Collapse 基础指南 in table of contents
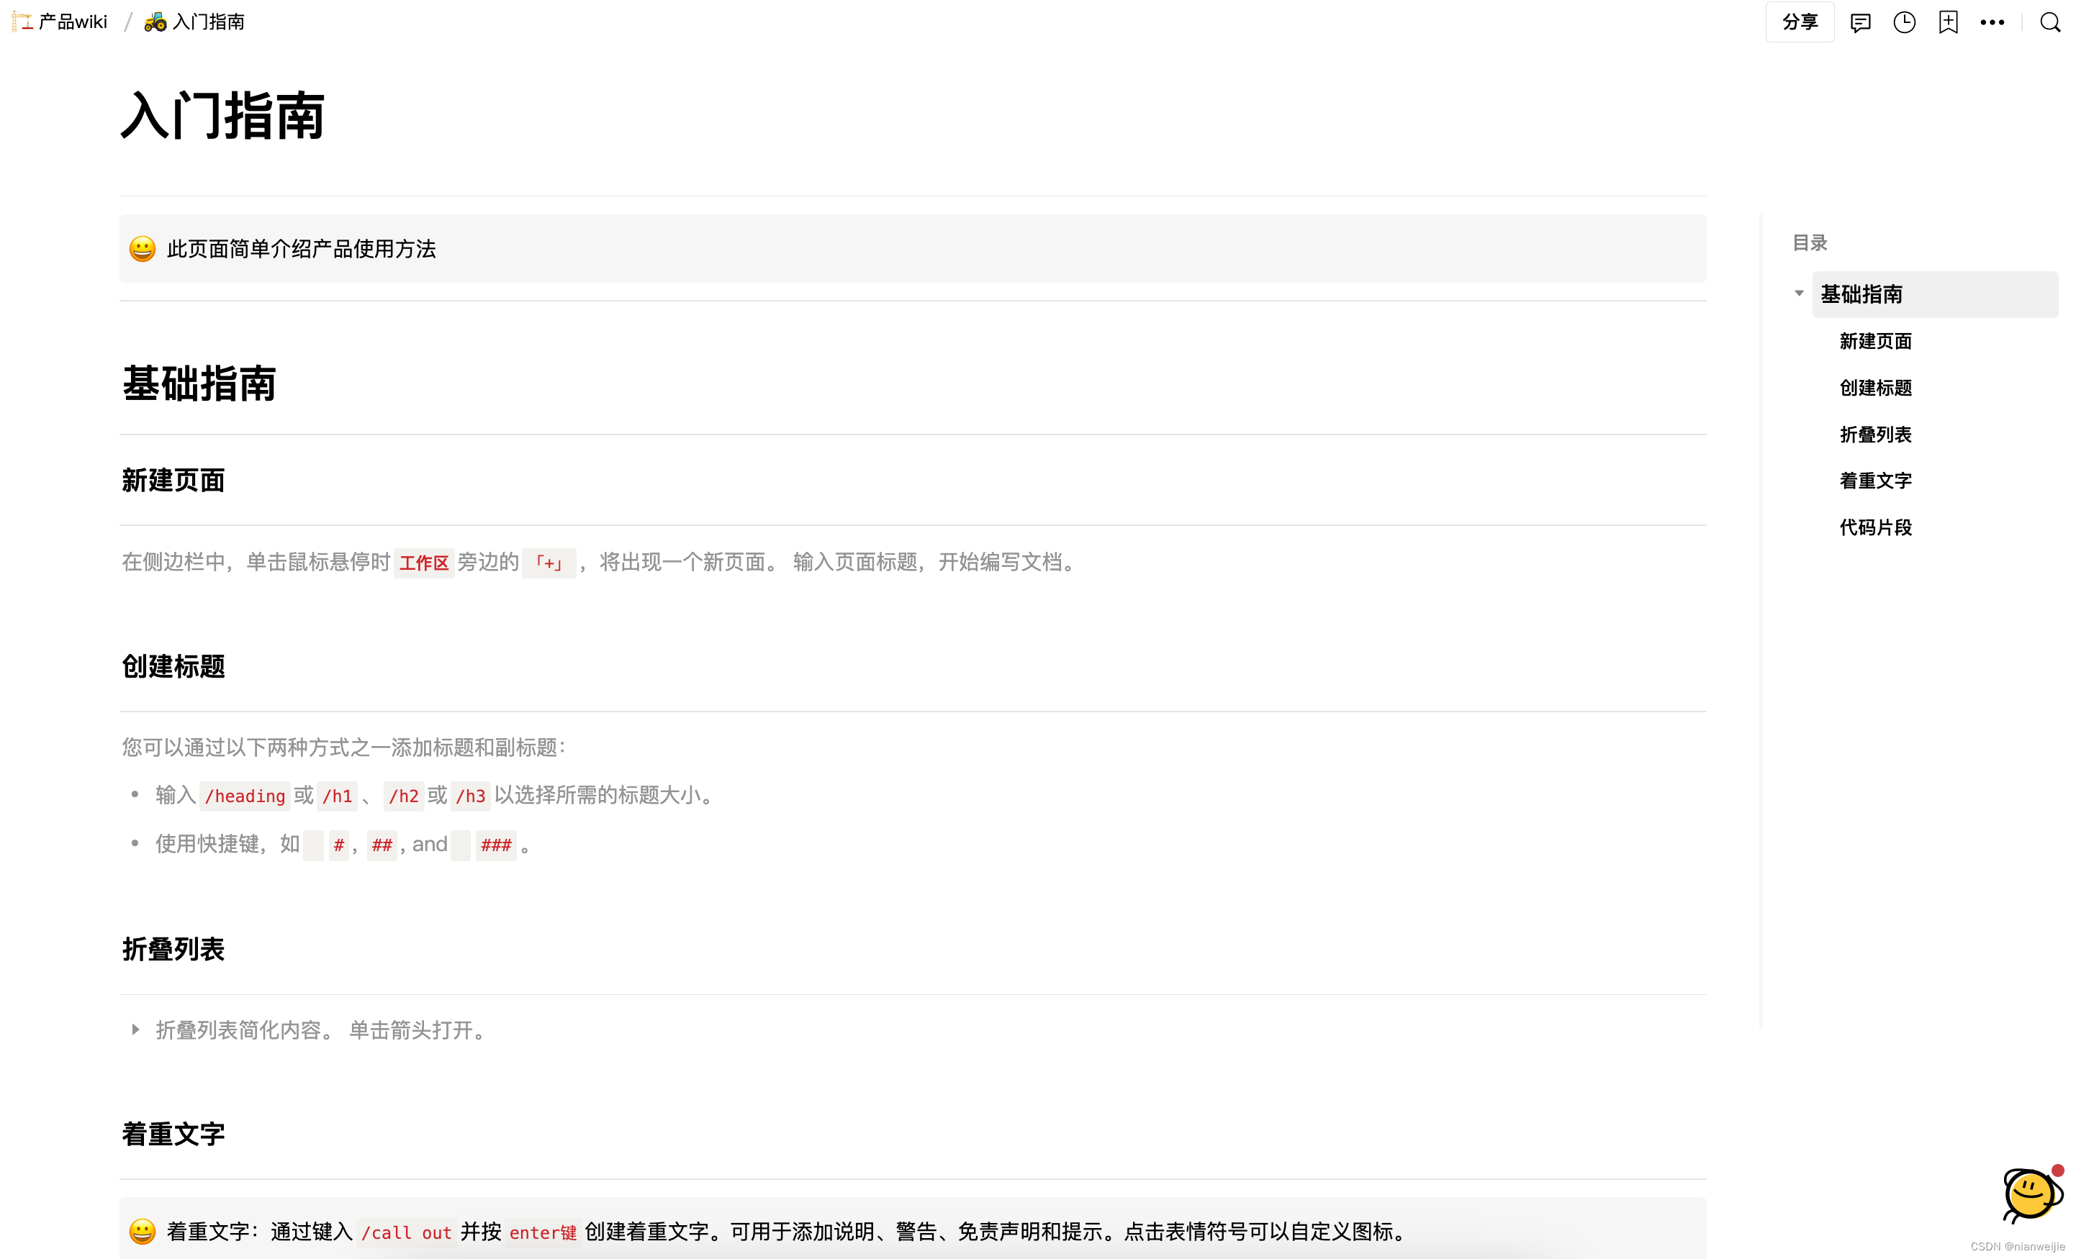Viewport: 2076px width, 1259px height. pyautogui.click(x=1799, y=294)
